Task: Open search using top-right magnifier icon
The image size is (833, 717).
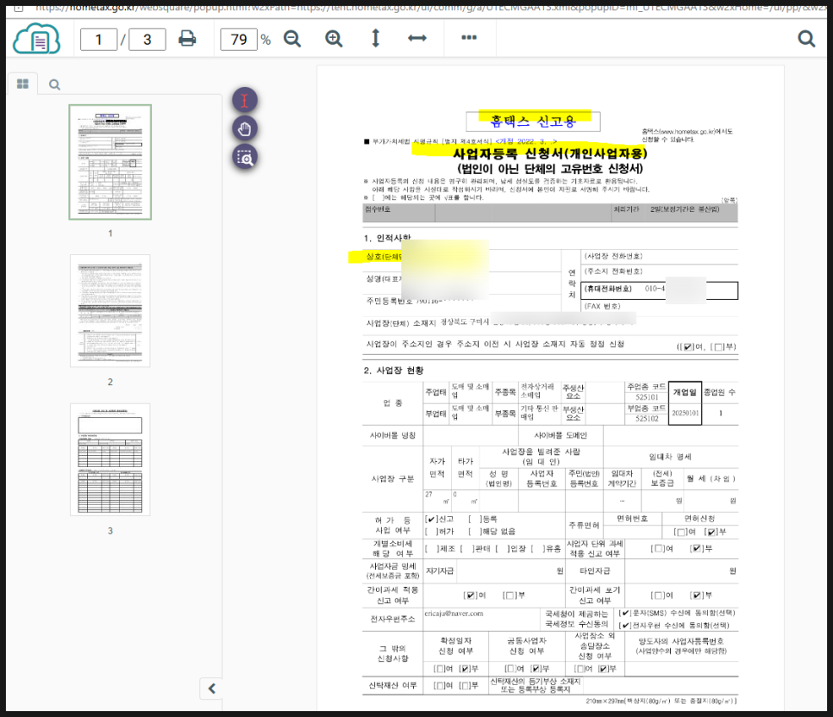Action: tap(806, 39)
